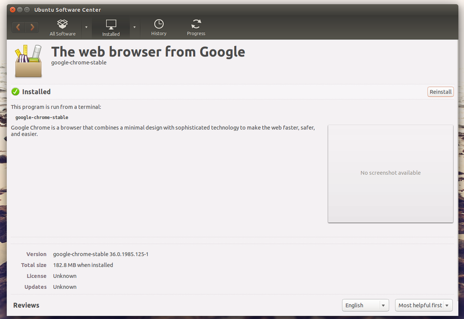Go back using the left arrow button

click(19, 27)
